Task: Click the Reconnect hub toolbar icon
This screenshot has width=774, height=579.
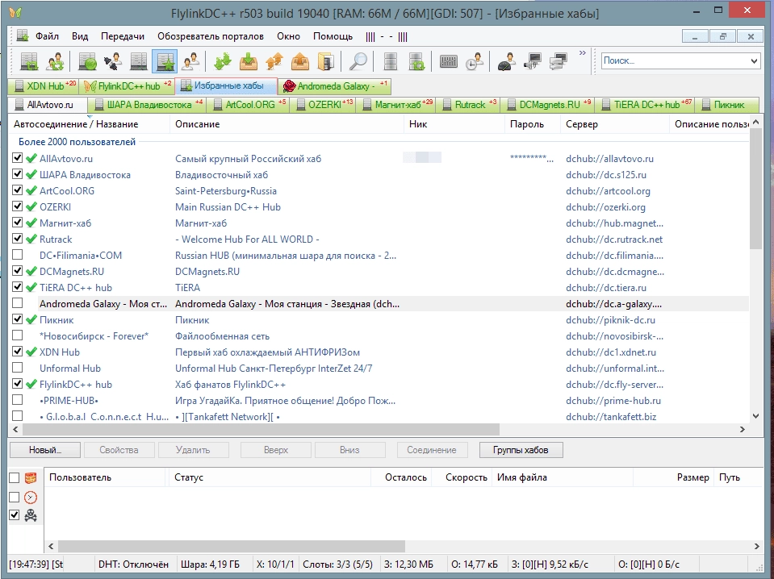Action: point(29,61)
